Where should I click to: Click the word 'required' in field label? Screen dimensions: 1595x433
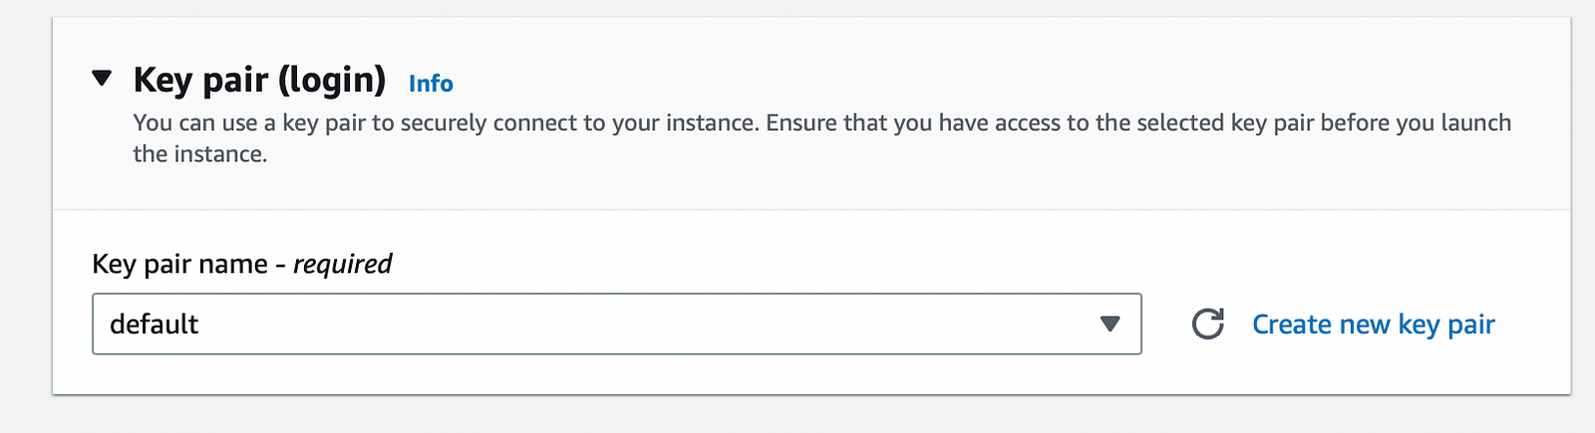click(x=342, y=264)
